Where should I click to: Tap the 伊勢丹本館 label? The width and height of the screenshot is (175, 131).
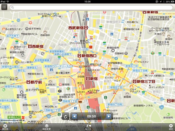tap(117, 69)
